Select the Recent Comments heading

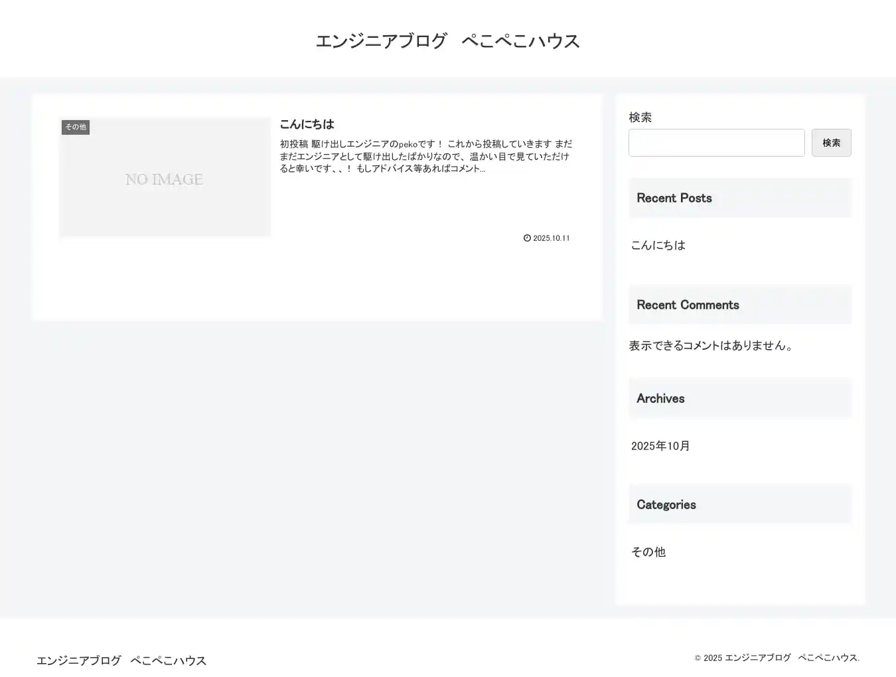tap(688, 305)
